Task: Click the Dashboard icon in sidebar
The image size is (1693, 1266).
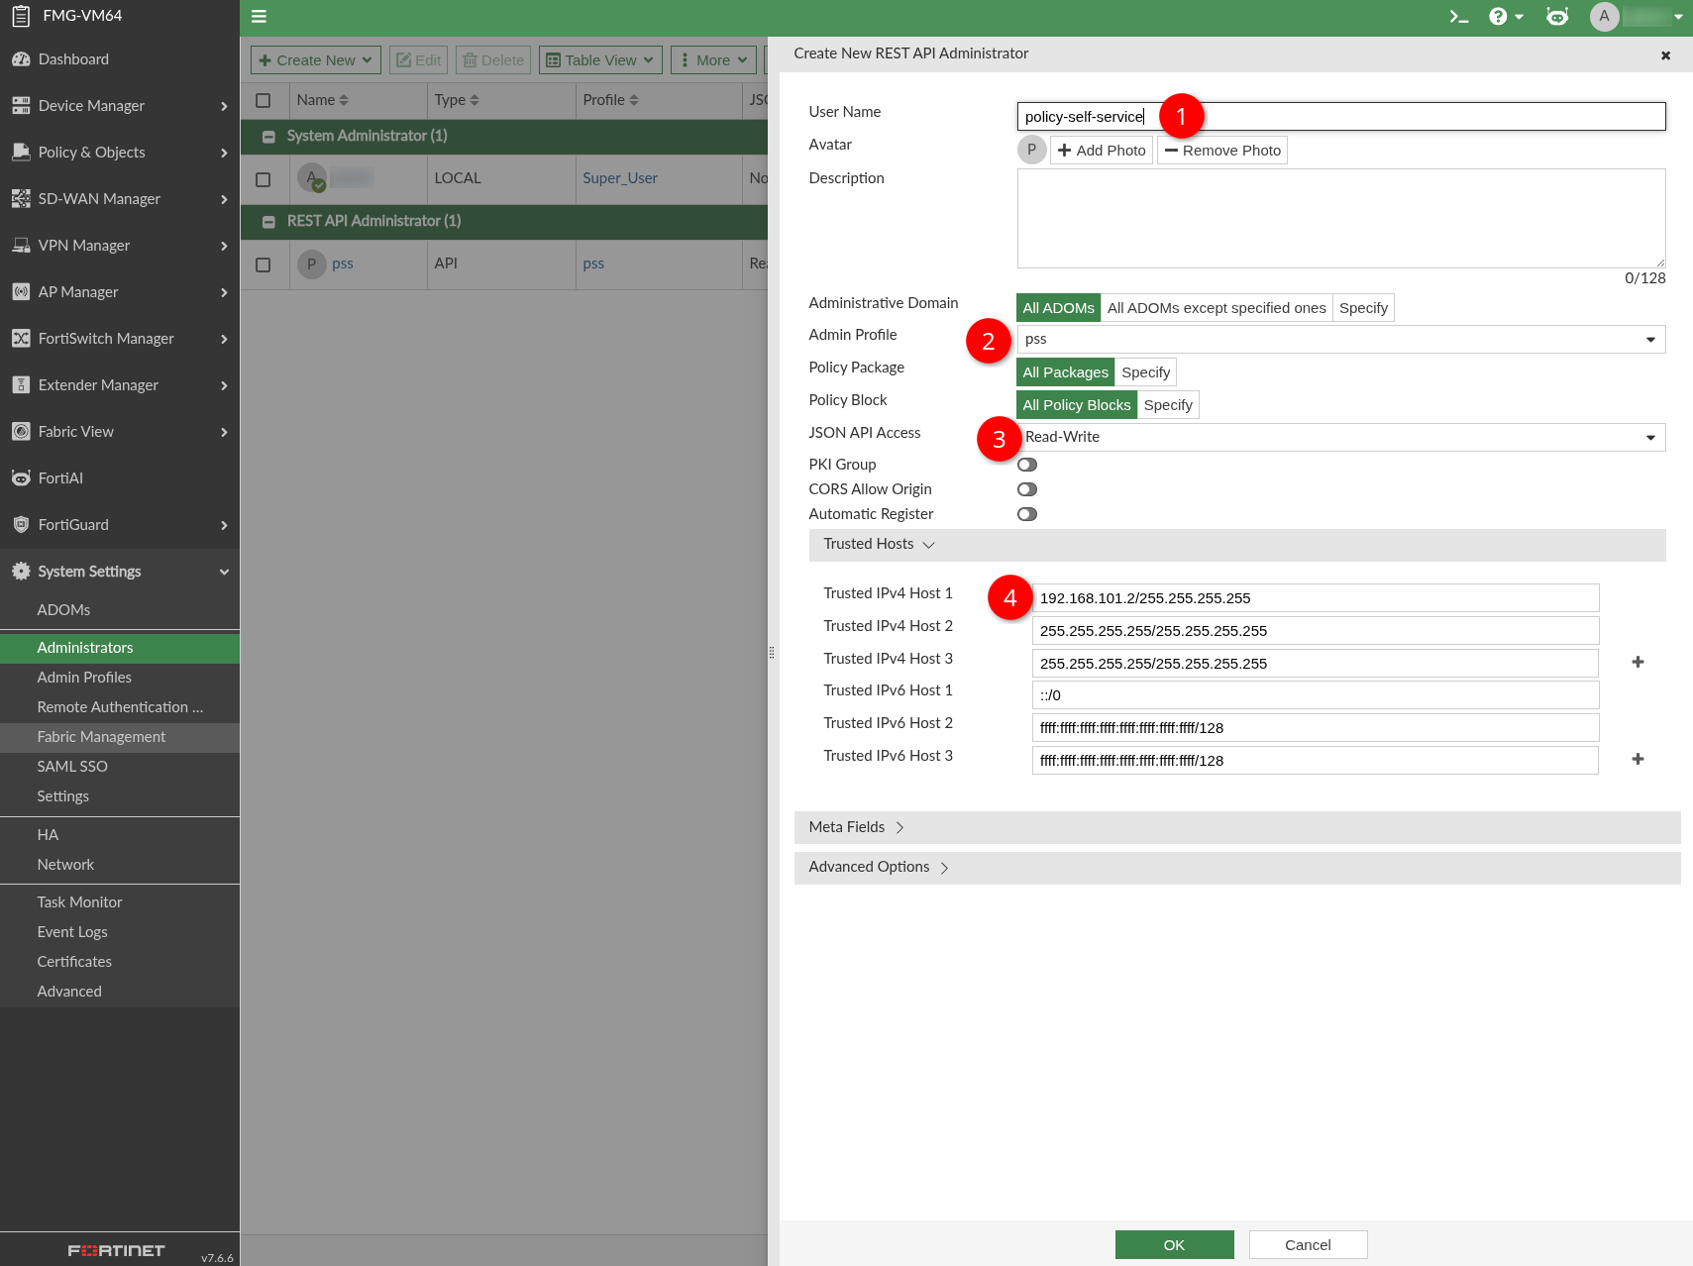Action: point(21,59)
